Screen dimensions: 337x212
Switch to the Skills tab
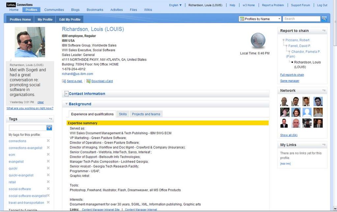pyautogui.click(x=123, y=114)
